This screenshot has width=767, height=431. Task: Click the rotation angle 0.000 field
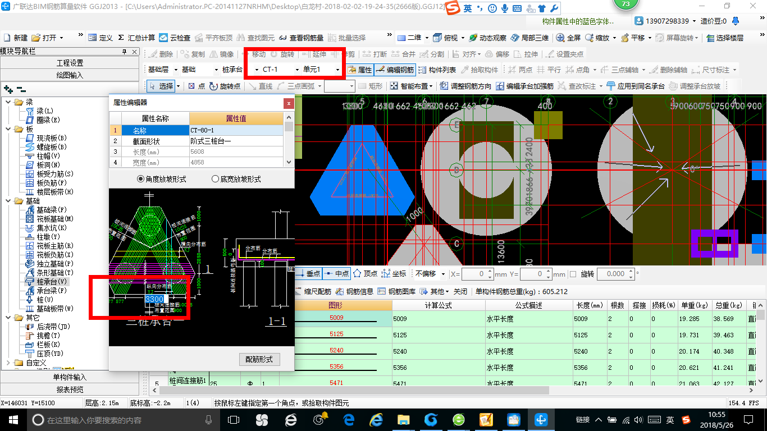point(611,274)
